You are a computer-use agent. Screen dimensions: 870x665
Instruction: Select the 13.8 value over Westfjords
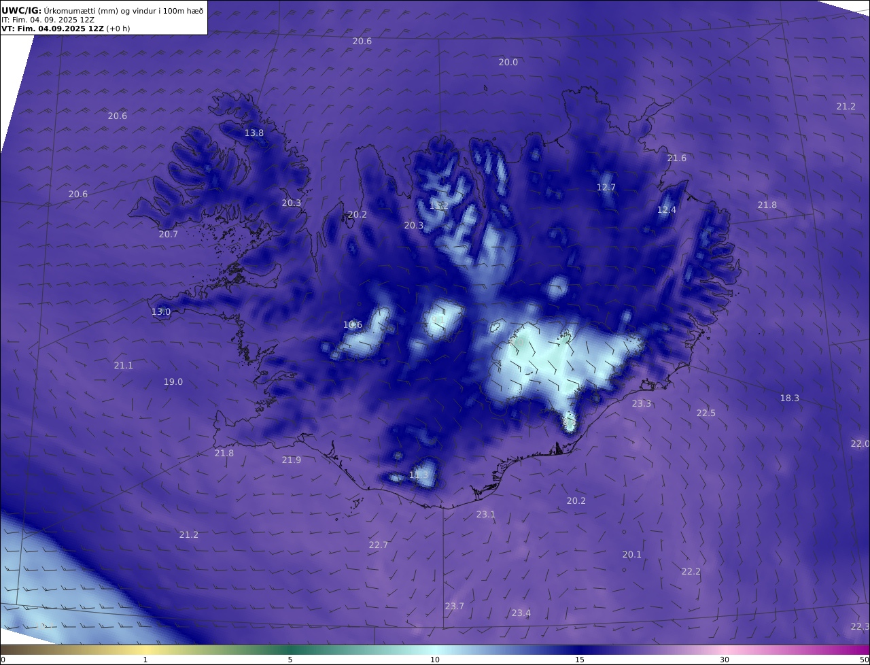[254, 133]
